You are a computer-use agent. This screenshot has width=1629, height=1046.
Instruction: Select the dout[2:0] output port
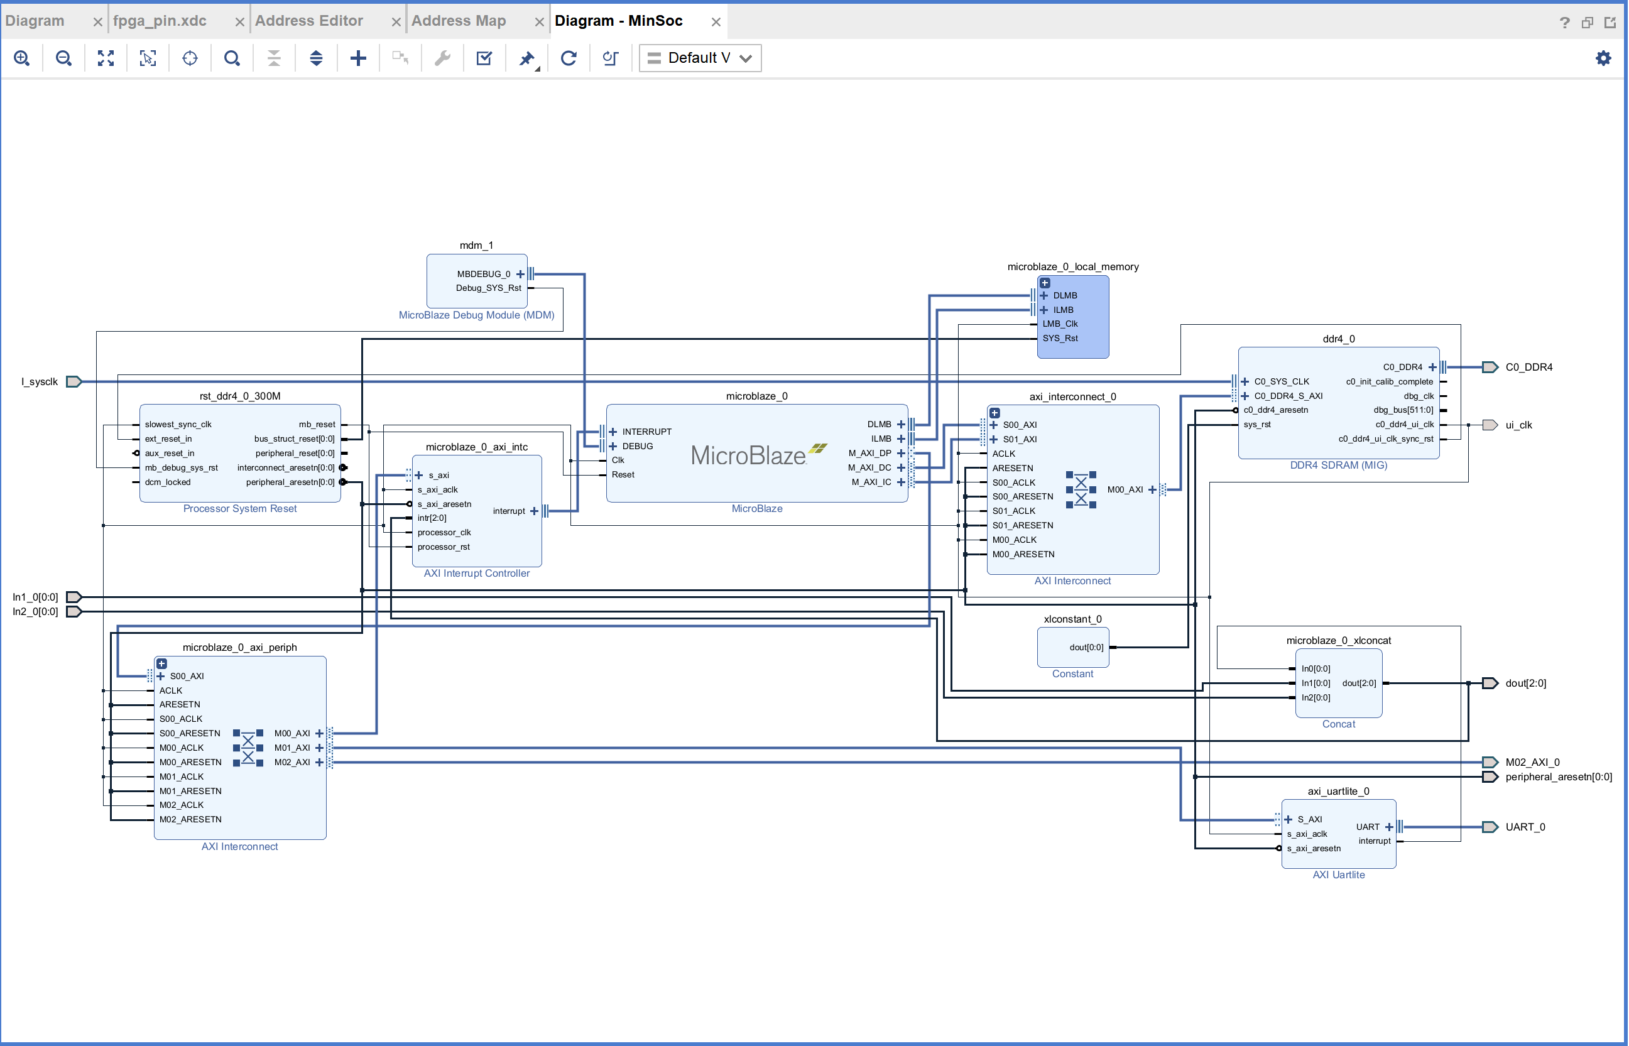pyautogui.click(x=1491, y=684)
